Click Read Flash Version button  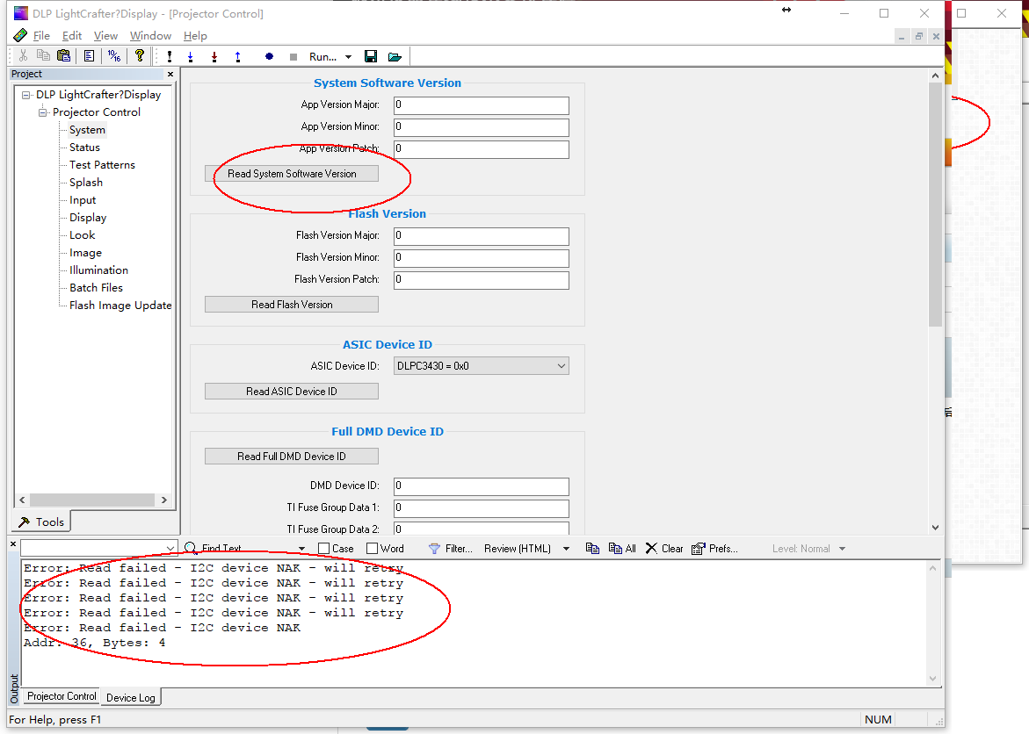pyautogui.click(x=292, y=305)
